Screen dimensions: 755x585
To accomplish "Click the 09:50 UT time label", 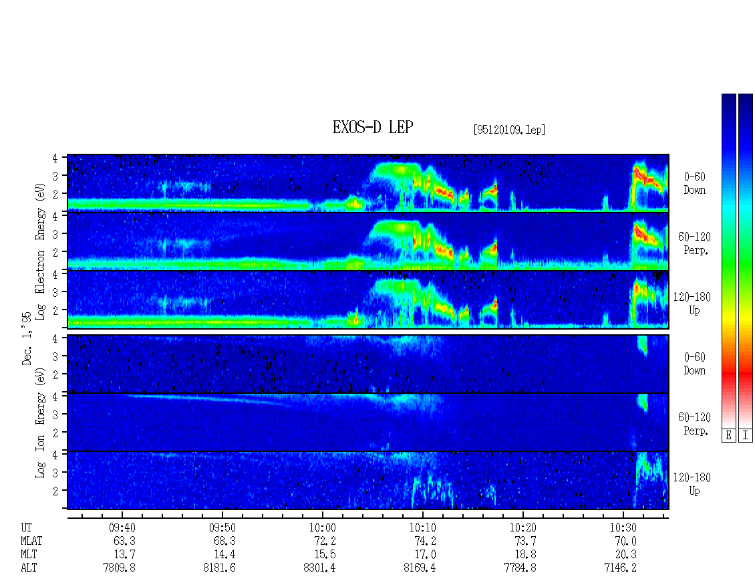I will [222, 528].
